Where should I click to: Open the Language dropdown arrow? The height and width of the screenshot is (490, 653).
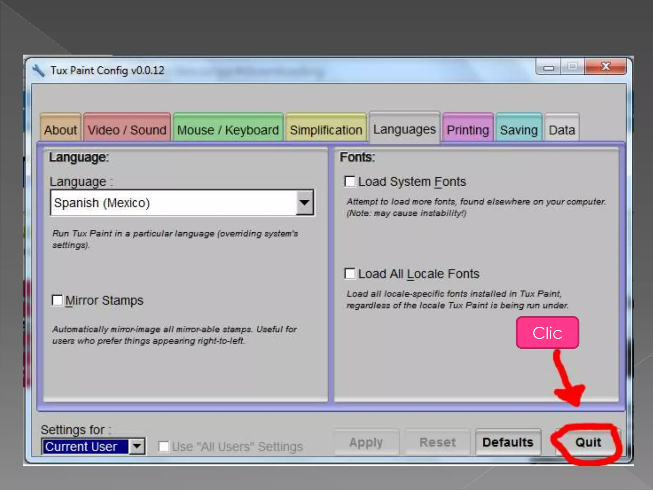click(x=304, y=203)
